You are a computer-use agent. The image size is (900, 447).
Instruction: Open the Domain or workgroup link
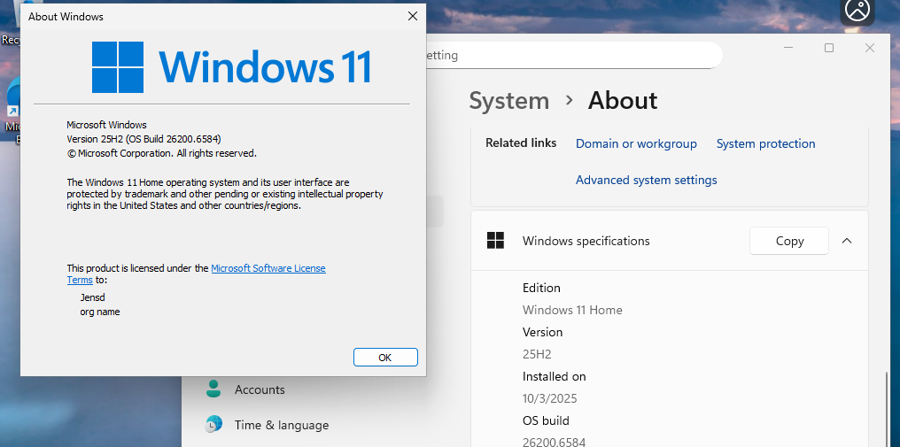[x=636, y=143]
